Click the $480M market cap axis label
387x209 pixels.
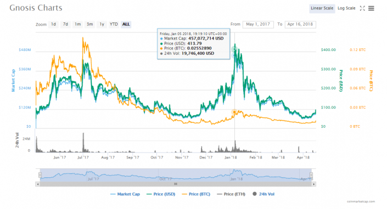pyautogui.click(x=25, y=50)
